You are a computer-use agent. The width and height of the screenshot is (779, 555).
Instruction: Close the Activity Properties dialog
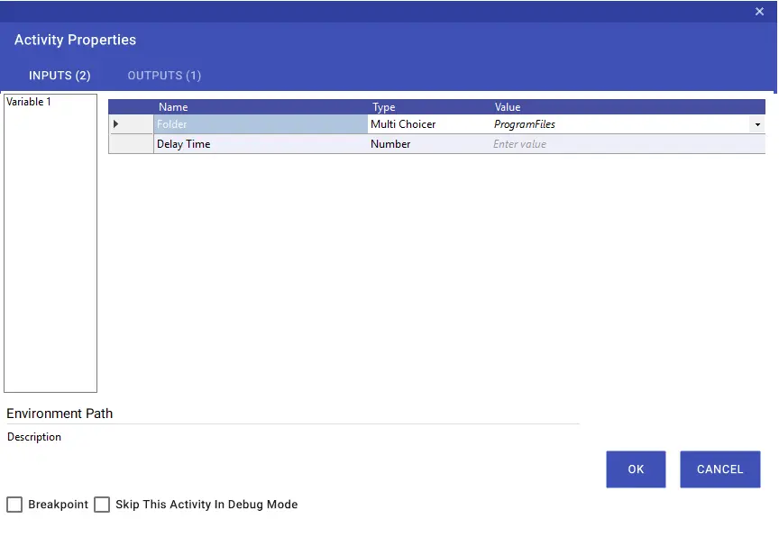pos(759,12)
